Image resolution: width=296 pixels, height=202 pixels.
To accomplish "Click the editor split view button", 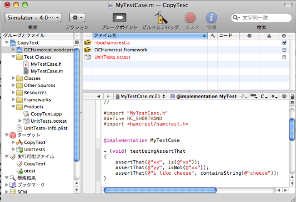I will click(292, 103).
